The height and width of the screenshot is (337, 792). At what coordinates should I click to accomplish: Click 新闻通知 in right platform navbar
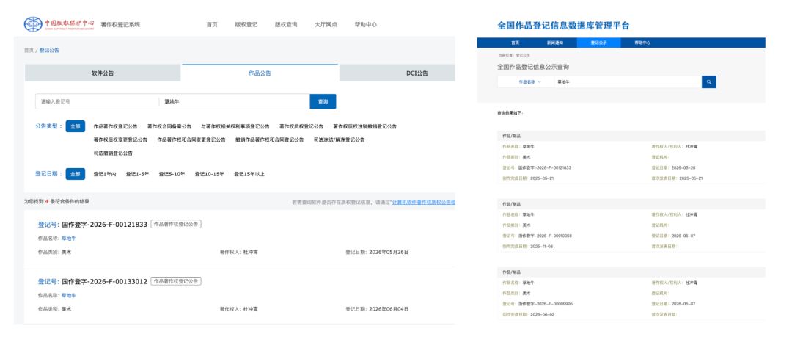554,43
